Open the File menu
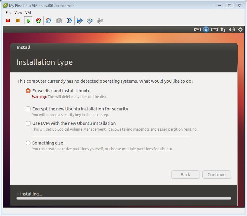Screen dimensions: 247x216 (8, 13)
